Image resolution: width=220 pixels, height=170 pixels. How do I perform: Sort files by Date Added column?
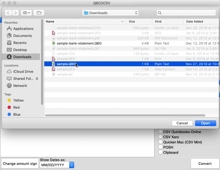[x=201, y=21]
